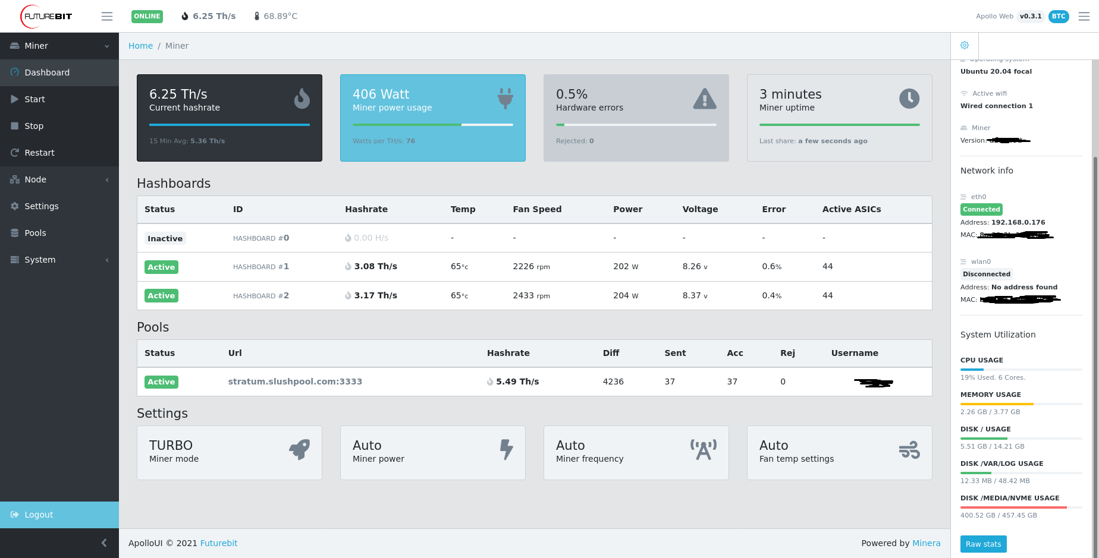Click the Settings gear icon in sidebar
The image size is (1099, 558).
click(15, 206)
